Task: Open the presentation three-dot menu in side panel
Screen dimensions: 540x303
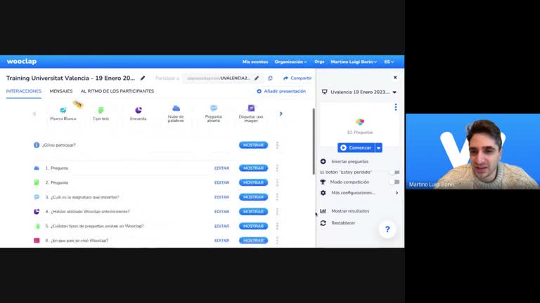Action: (396, 107)
